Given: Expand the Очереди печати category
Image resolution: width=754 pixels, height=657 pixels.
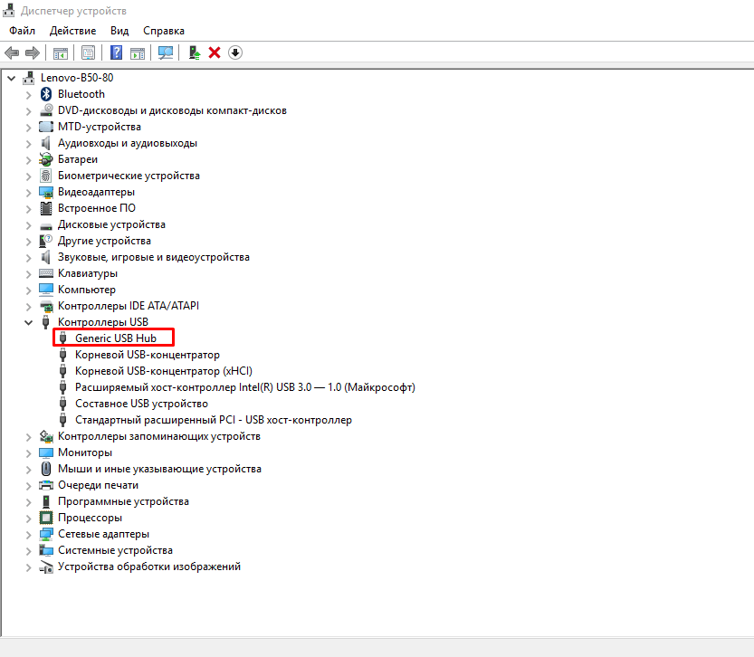Looking at the screenshot, I should pos(28,486).
